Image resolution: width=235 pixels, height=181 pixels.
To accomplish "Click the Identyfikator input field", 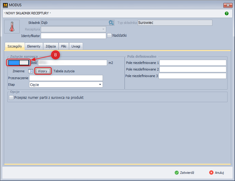I will [73, 36].
